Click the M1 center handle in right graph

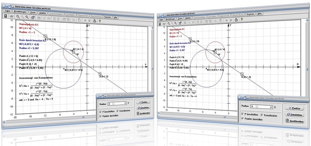click(x=215, y=52)
